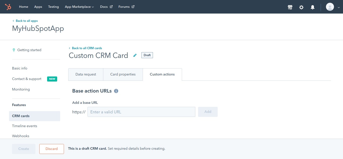
Task: Switch to the Card properties tab
Action: point(123,74)
